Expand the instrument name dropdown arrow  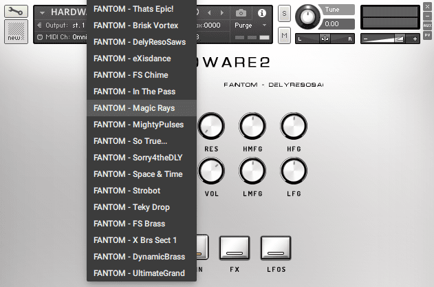click(43, 13)
